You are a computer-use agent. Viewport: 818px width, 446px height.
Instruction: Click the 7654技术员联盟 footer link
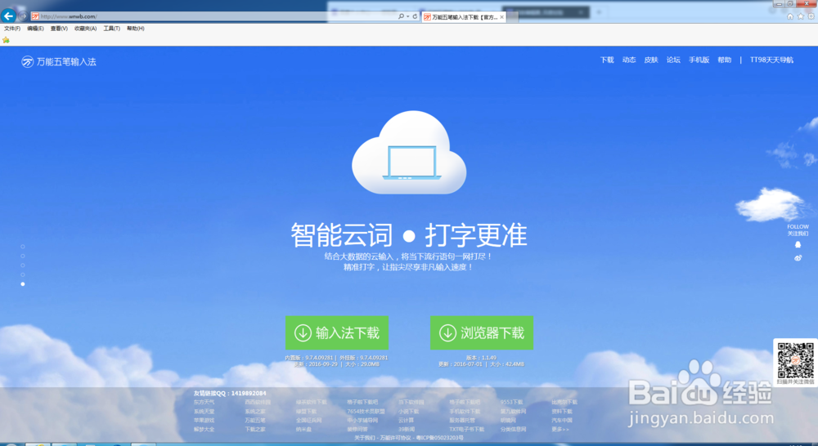point(366,412)
